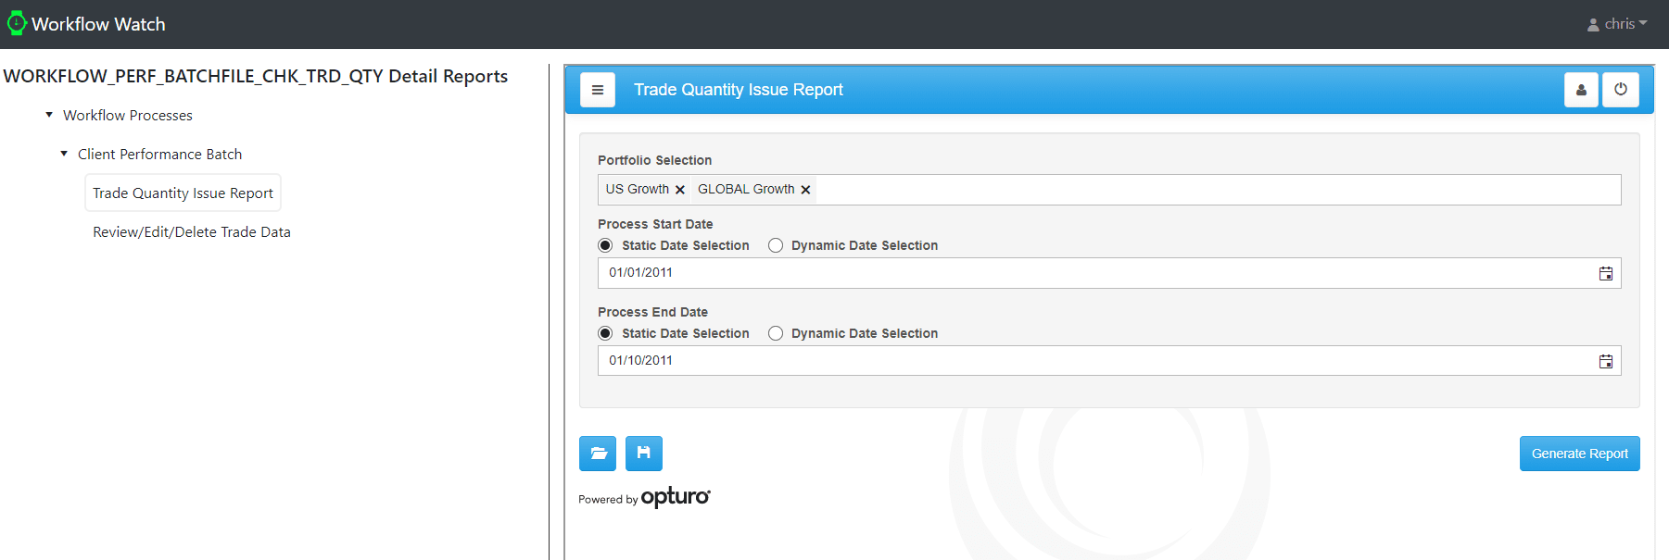Open the chris user dropdown menu
Screen dimensions: 1669x560
[x=1617, y=24]
